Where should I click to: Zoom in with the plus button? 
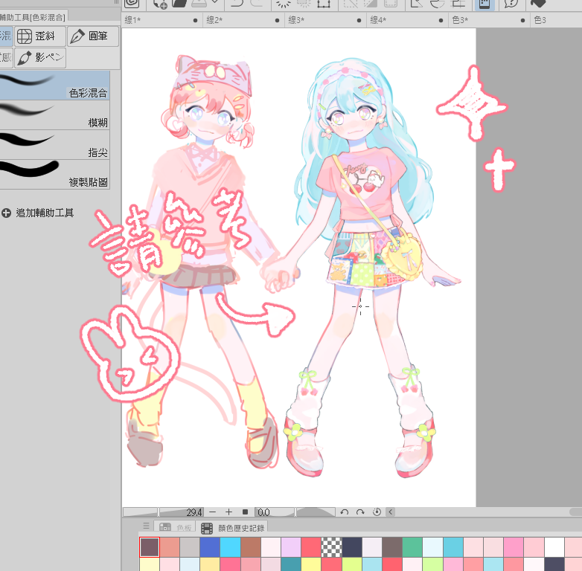point(228,512)
